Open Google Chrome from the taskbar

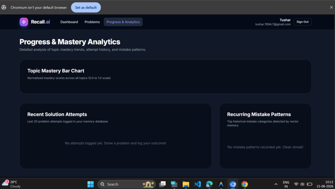click(x=245, y=184)
